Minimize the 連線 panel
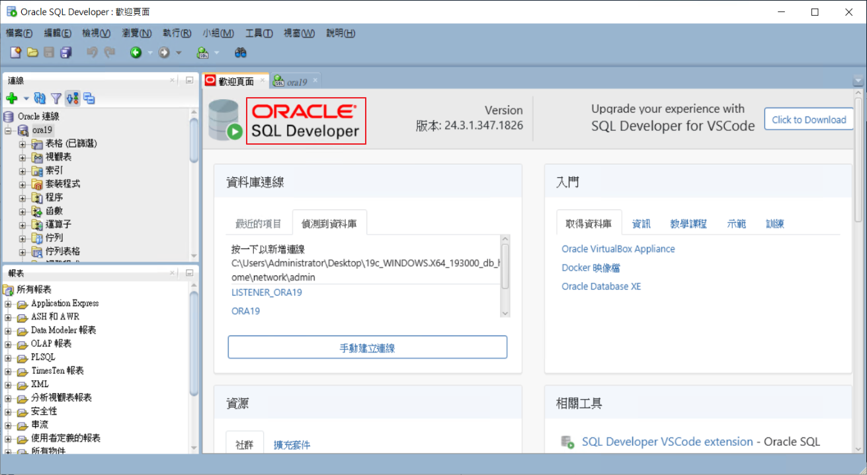 tap(189, 80)
